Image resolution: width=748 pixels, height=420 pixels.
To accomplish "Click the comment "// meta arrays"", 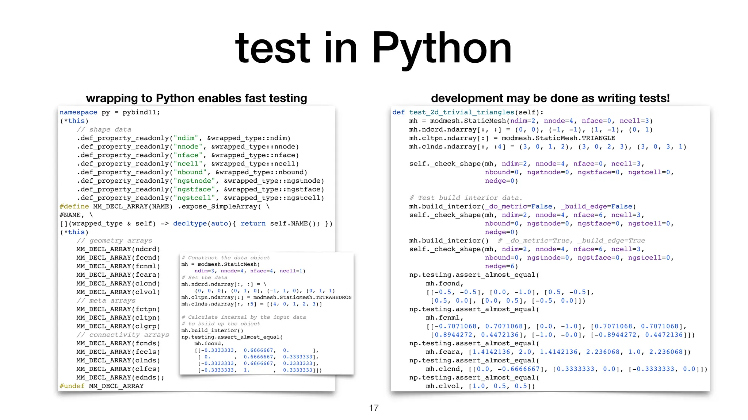I will pyautogui.click(x=106, y=301).
